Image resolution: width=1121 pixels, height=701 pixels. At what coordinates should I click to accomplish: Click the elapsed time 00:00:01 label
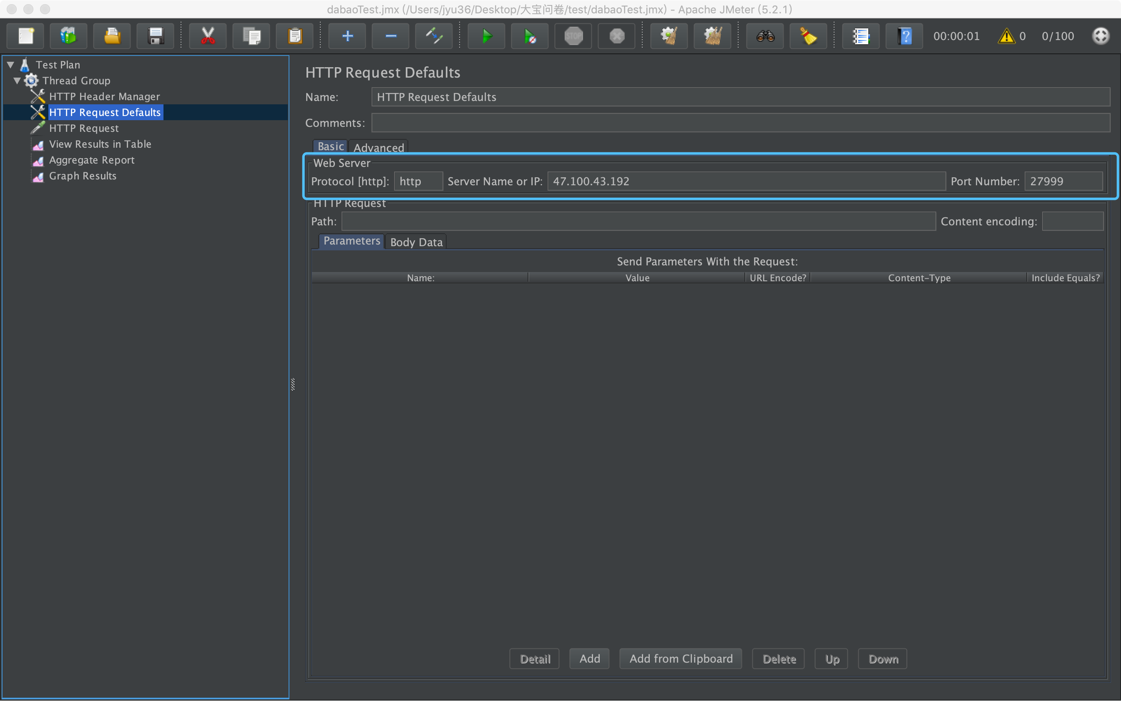tap(956, 36)
